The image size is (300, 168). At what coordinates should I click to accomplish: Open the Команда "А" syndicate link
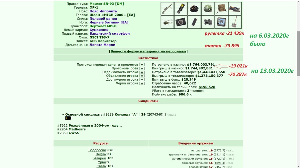tap(126, 114)
